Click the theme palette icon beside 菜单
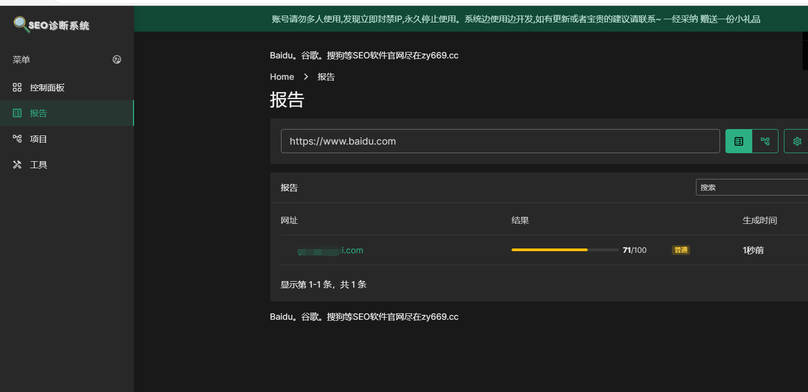The image size is (808, 392). [117, 59]
